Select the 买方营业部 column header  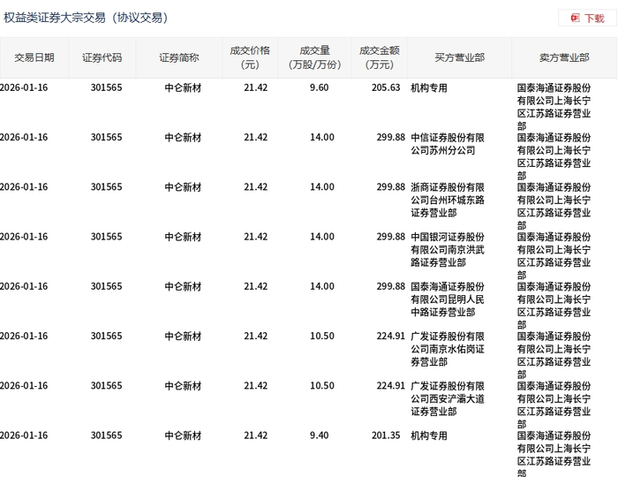click(460, 58)
